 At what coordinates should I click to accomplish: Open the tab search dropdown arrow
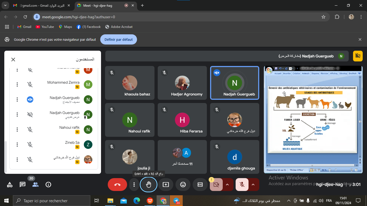point(5,6)
